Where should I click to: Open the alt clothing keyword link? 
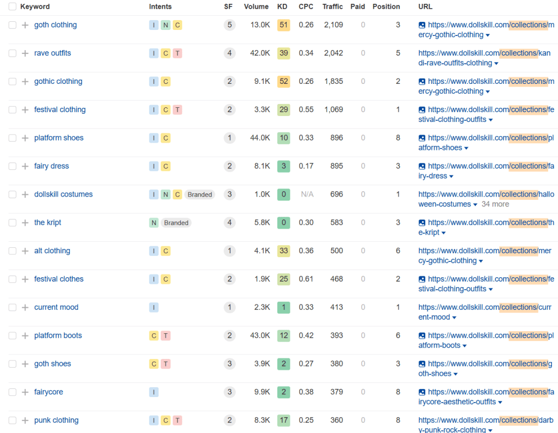(52, 251)
